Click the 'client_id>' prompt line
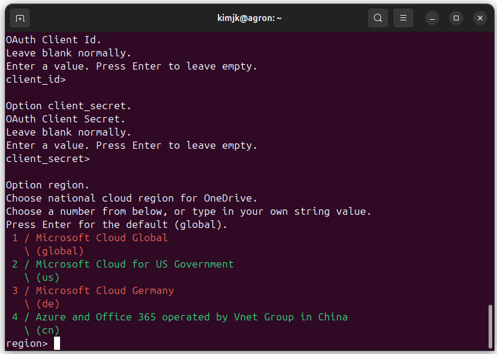Screen dimensions: 497x354 [x=36, y=79]
